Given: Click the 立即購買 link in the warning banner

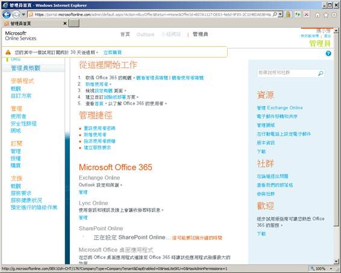Looking at the screenshot, I should coord(113,52).
